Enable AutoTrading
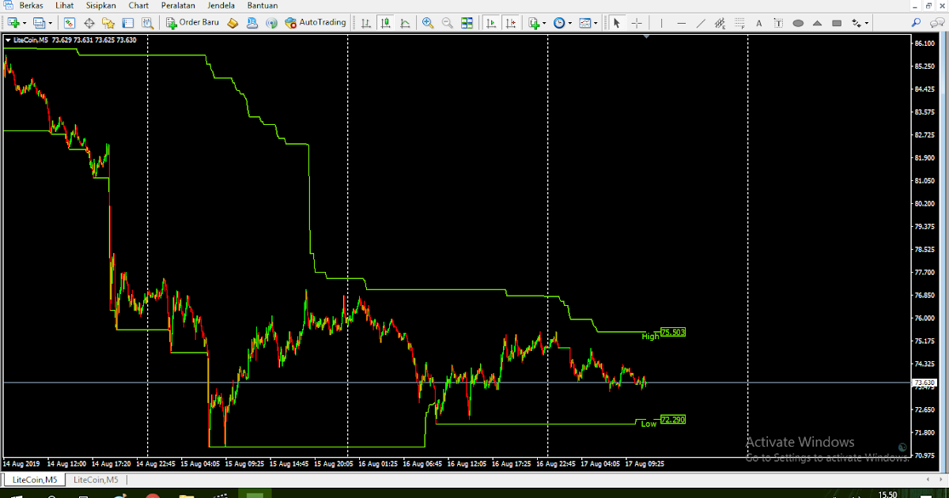The height and width of the screenshot is (498, 949). click(316, 22)
